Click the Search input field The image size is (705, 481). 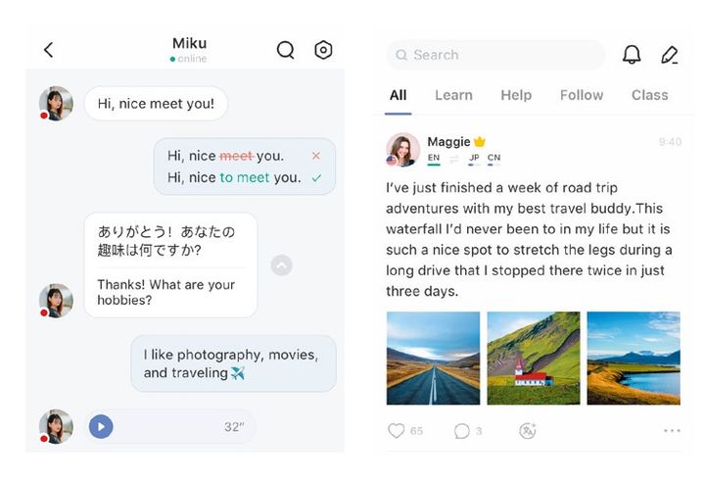click(495, 55)
